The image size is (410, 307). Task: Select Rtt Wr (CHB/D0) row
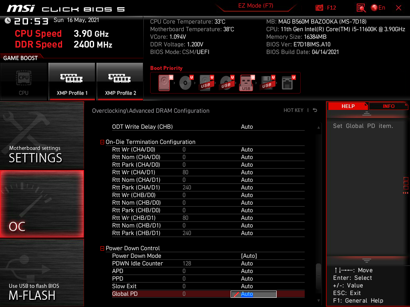pos(208,195)
